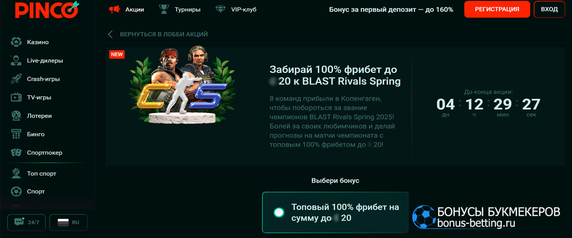Open the RU language selector
572x238 pixels.
pos(68,222)
